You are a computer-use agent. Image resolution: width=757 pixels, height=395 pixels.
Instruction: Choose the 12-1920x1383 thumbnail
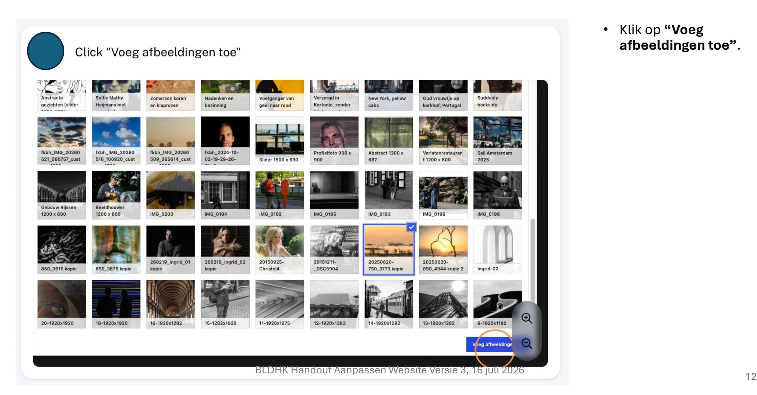point(334,304)
